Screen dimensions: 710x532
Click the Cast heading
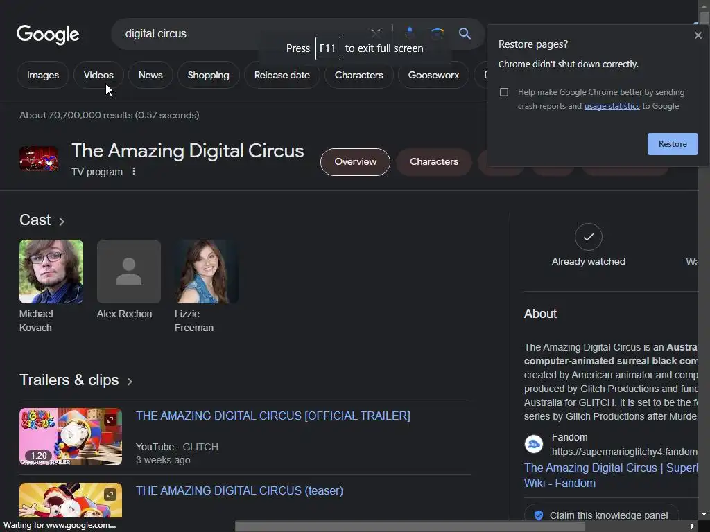click(35, 220)
